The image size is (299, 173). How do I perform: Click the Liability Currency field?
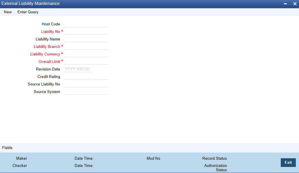[x=86, y=54]
